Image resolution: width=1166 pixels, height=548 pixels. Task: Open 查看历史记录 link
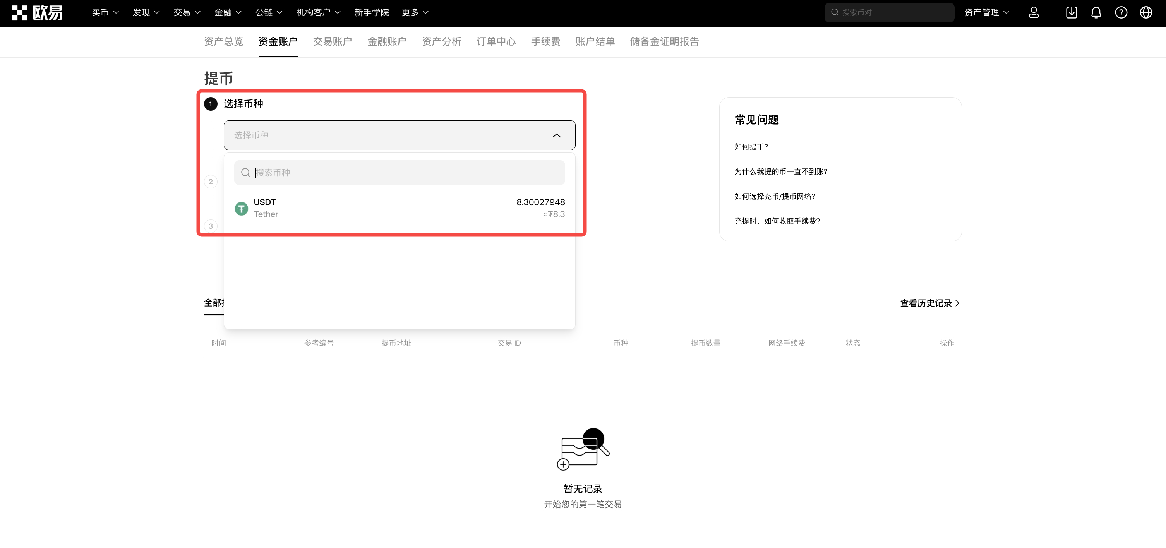click(930, 303)
